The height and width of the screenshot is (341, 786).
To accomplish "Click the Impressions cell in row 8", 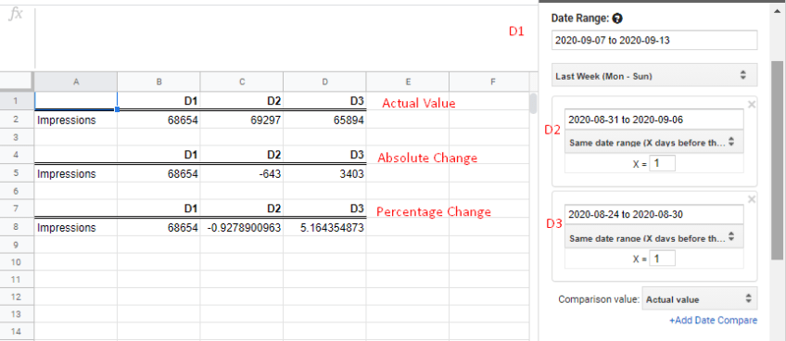I will click(x=76, y=228).
